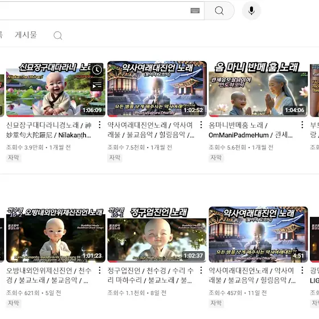This screenshot has height=319, width=319.
Task: Open the 오방내외안위제신진언 노래 thumbnail
Action: click(x=56, y=235)
